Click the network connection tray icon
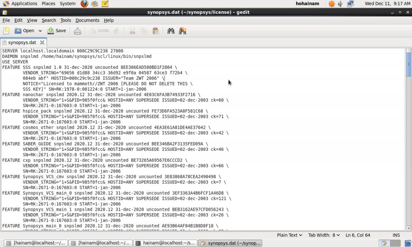412x247 pixels. coord(350,4)
